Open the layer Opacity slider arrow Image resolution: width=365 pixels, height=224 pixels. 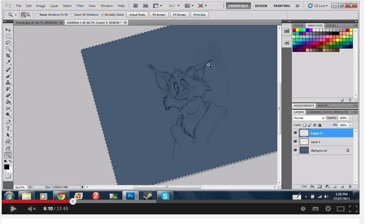click(x=351, y=118)
